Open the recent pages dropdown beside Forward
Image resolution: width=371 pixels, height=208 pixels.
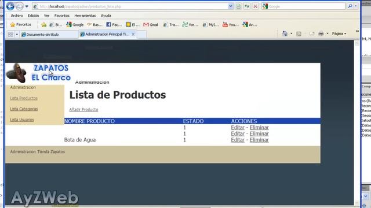point(27,6)
